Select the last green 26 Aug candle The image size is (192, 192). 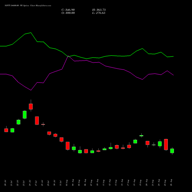pyautogui.click(x=172, y=151)
